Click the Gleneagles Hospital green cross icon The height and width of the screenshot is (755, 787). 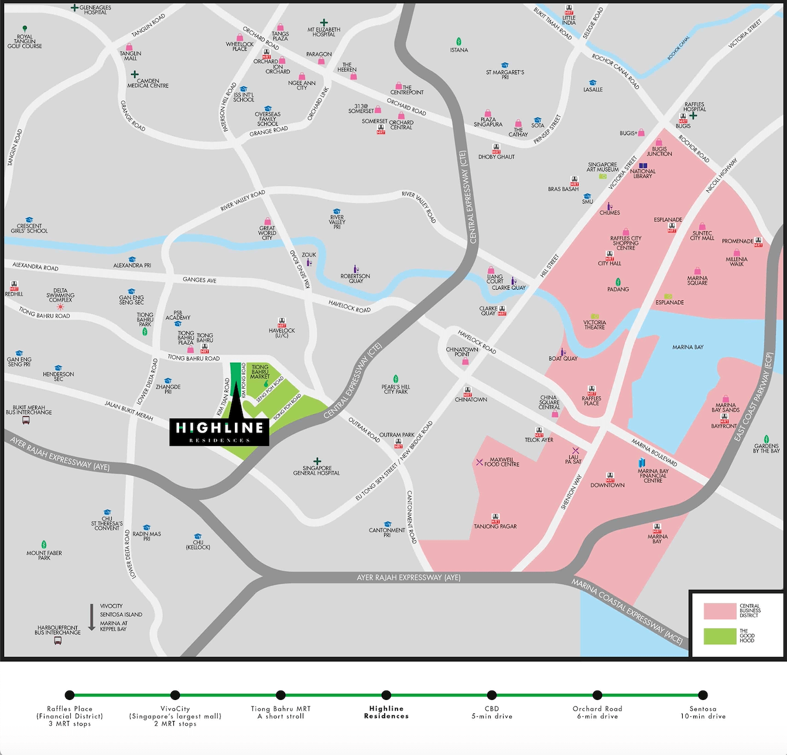click(74, 8)
